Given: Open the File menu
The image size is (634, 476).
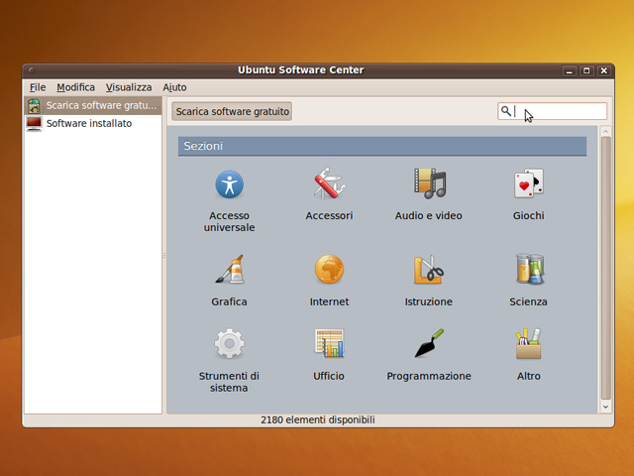Looking at the screenshot, I should pos(38,87).
